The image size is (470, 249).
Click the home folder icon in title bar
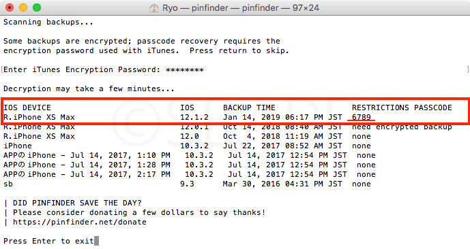click(x=153, y=7)
